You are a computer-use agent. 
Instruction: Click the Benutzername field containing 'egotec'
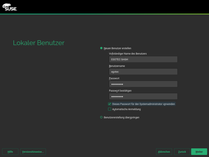pyautogui.click(x=143, y=72)
